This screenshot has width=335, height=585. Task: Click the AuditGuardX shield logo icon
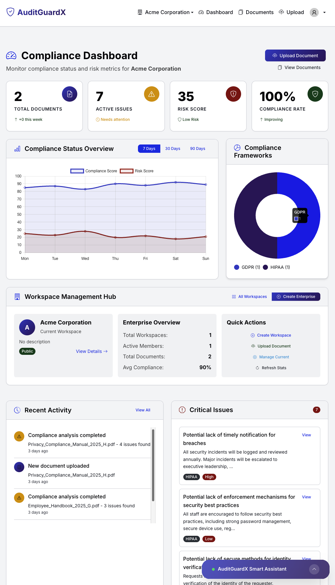(x=11, y=12)
